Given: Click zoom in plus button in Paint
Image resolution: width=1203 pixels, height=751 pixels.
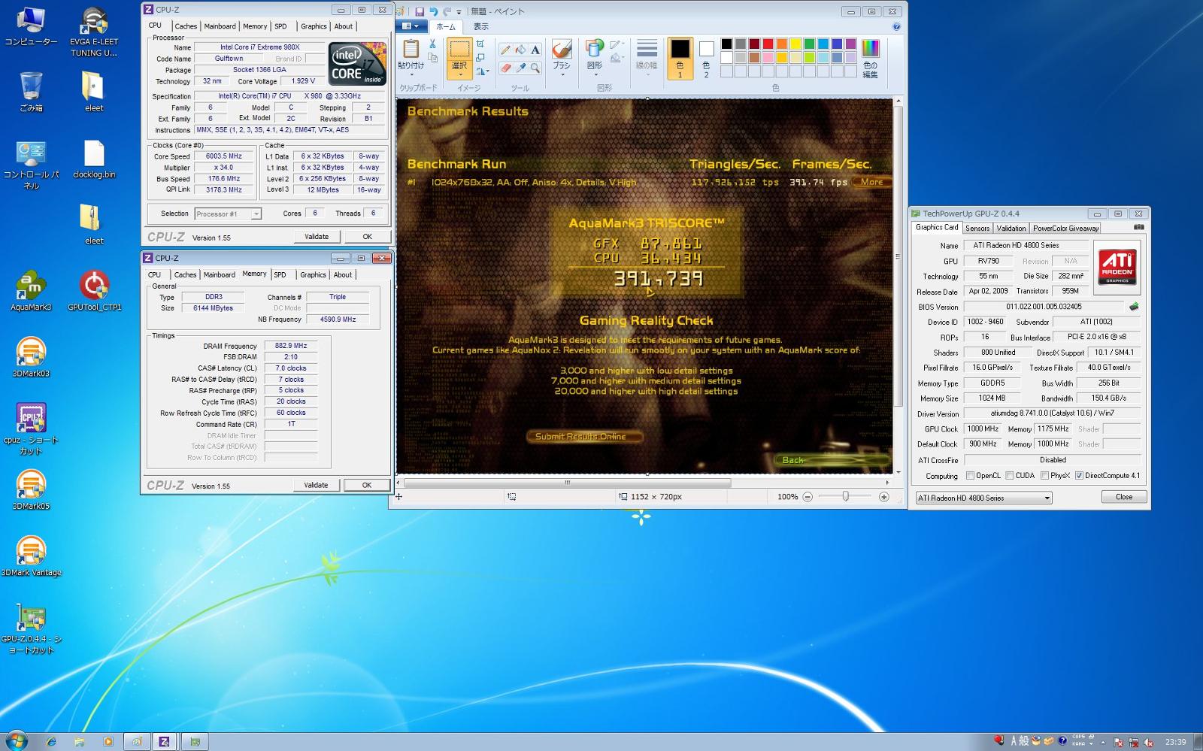Looking at the screenshot, I should point(883,497).
